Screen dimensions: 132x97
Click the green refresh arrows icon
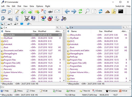pyautogui.click(x=81, y=11)
